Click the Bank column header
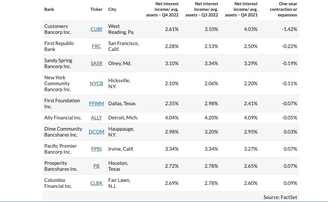 tap(49, 9)
